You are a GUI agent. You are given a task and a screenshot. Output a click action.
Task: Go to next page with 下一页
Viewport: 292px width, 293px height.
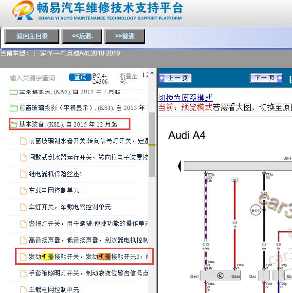(x=266, y=78)
